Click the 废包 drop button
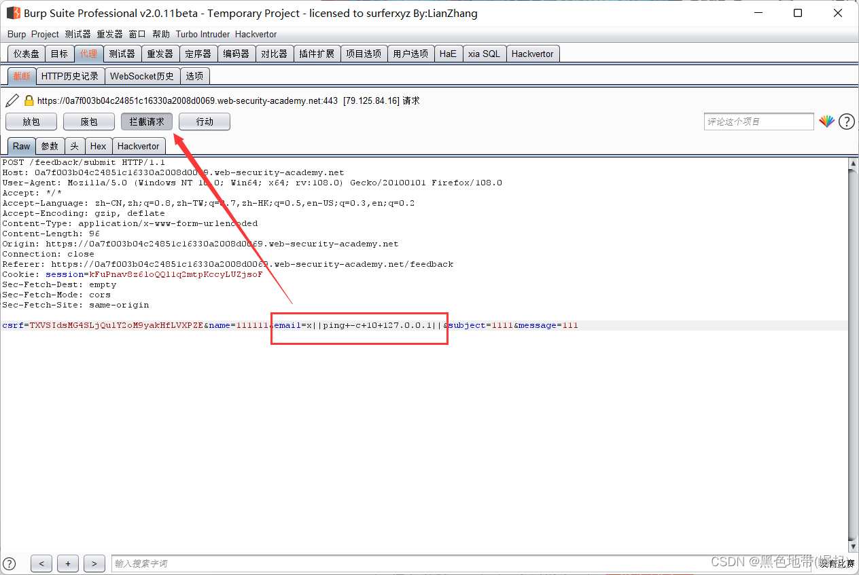Screen dimensions: 859x575 pyautogui.click(x=89, y=122)
